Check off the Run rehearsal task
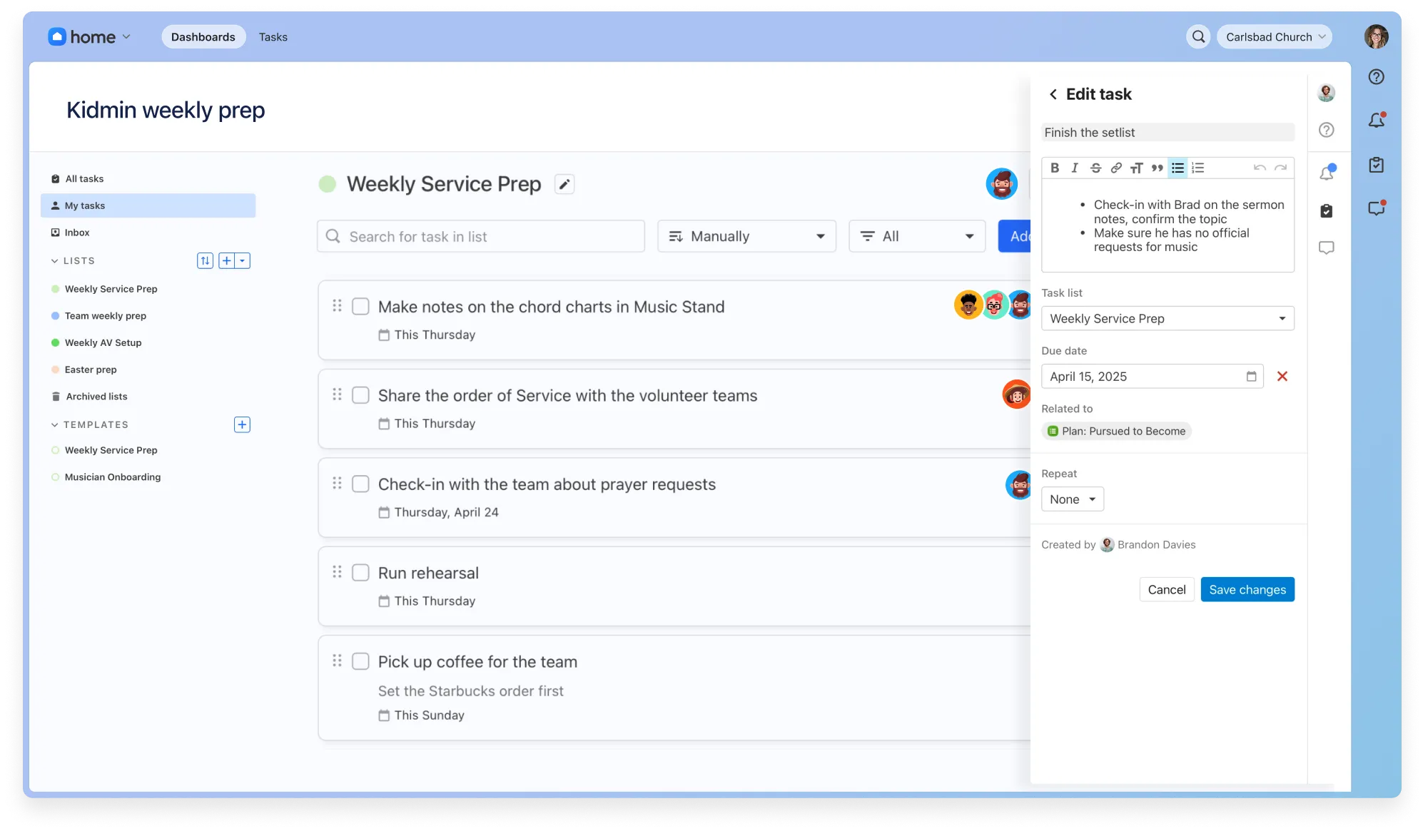The image size is (1423, 831). tap(360, 573)
